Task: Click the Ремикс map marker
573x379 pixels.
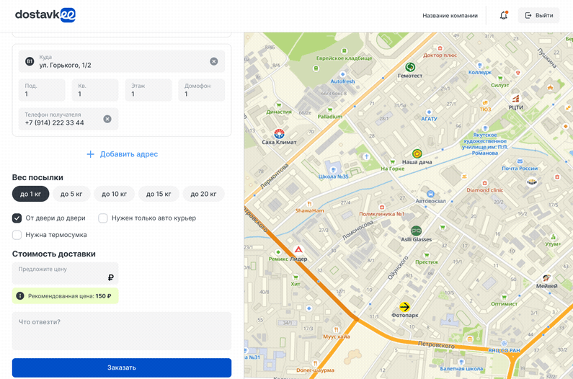Action: (278, 252)
